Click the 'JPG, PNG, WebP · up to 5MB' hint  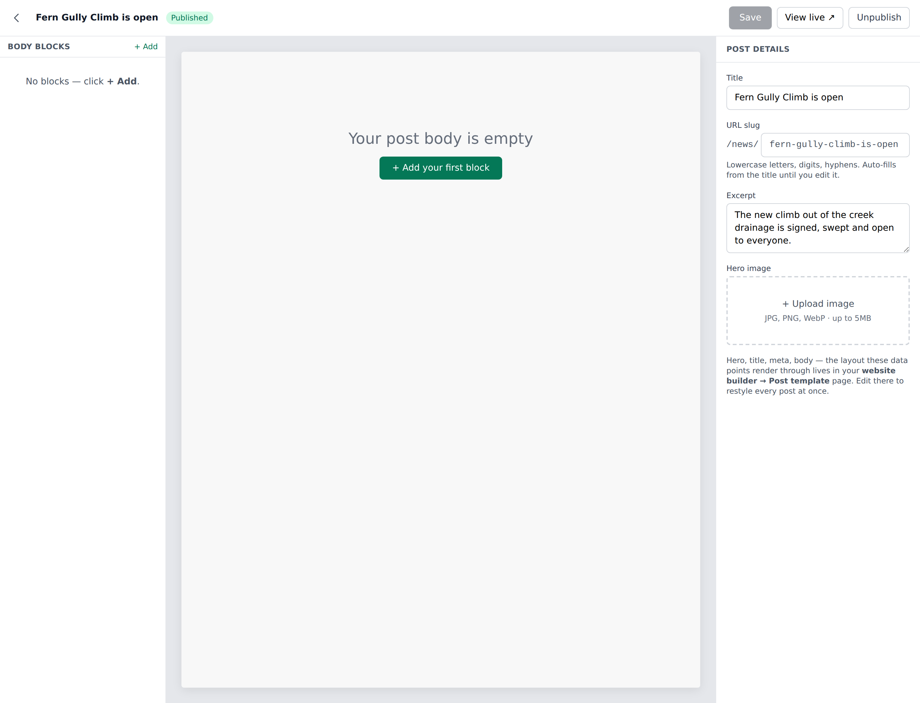tap(817, 318)
